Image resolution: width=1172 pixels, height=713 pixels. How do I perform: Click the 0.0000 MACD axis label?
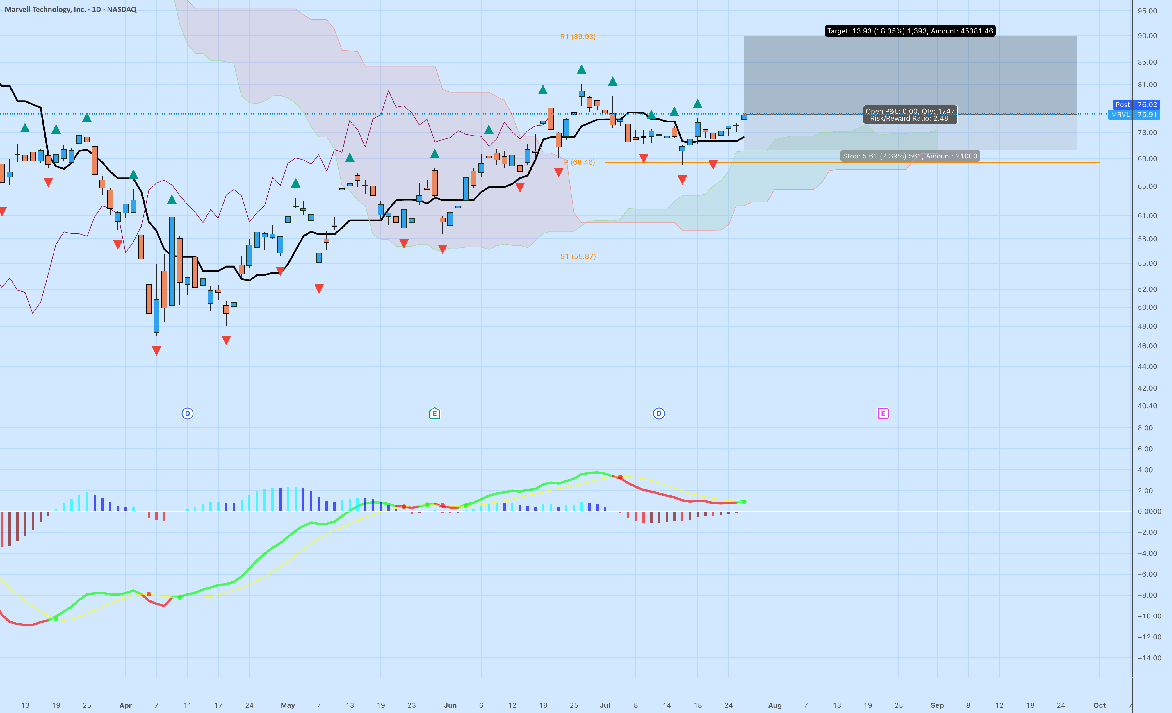point(1149,511)
